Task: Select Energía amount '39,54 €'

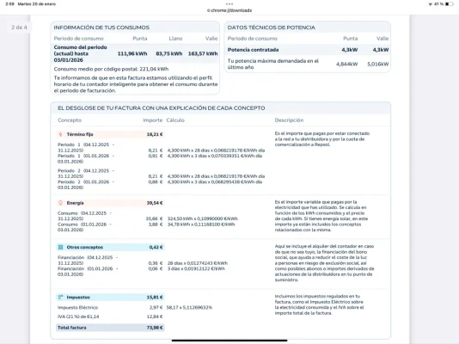Action: tap(155, 203)
